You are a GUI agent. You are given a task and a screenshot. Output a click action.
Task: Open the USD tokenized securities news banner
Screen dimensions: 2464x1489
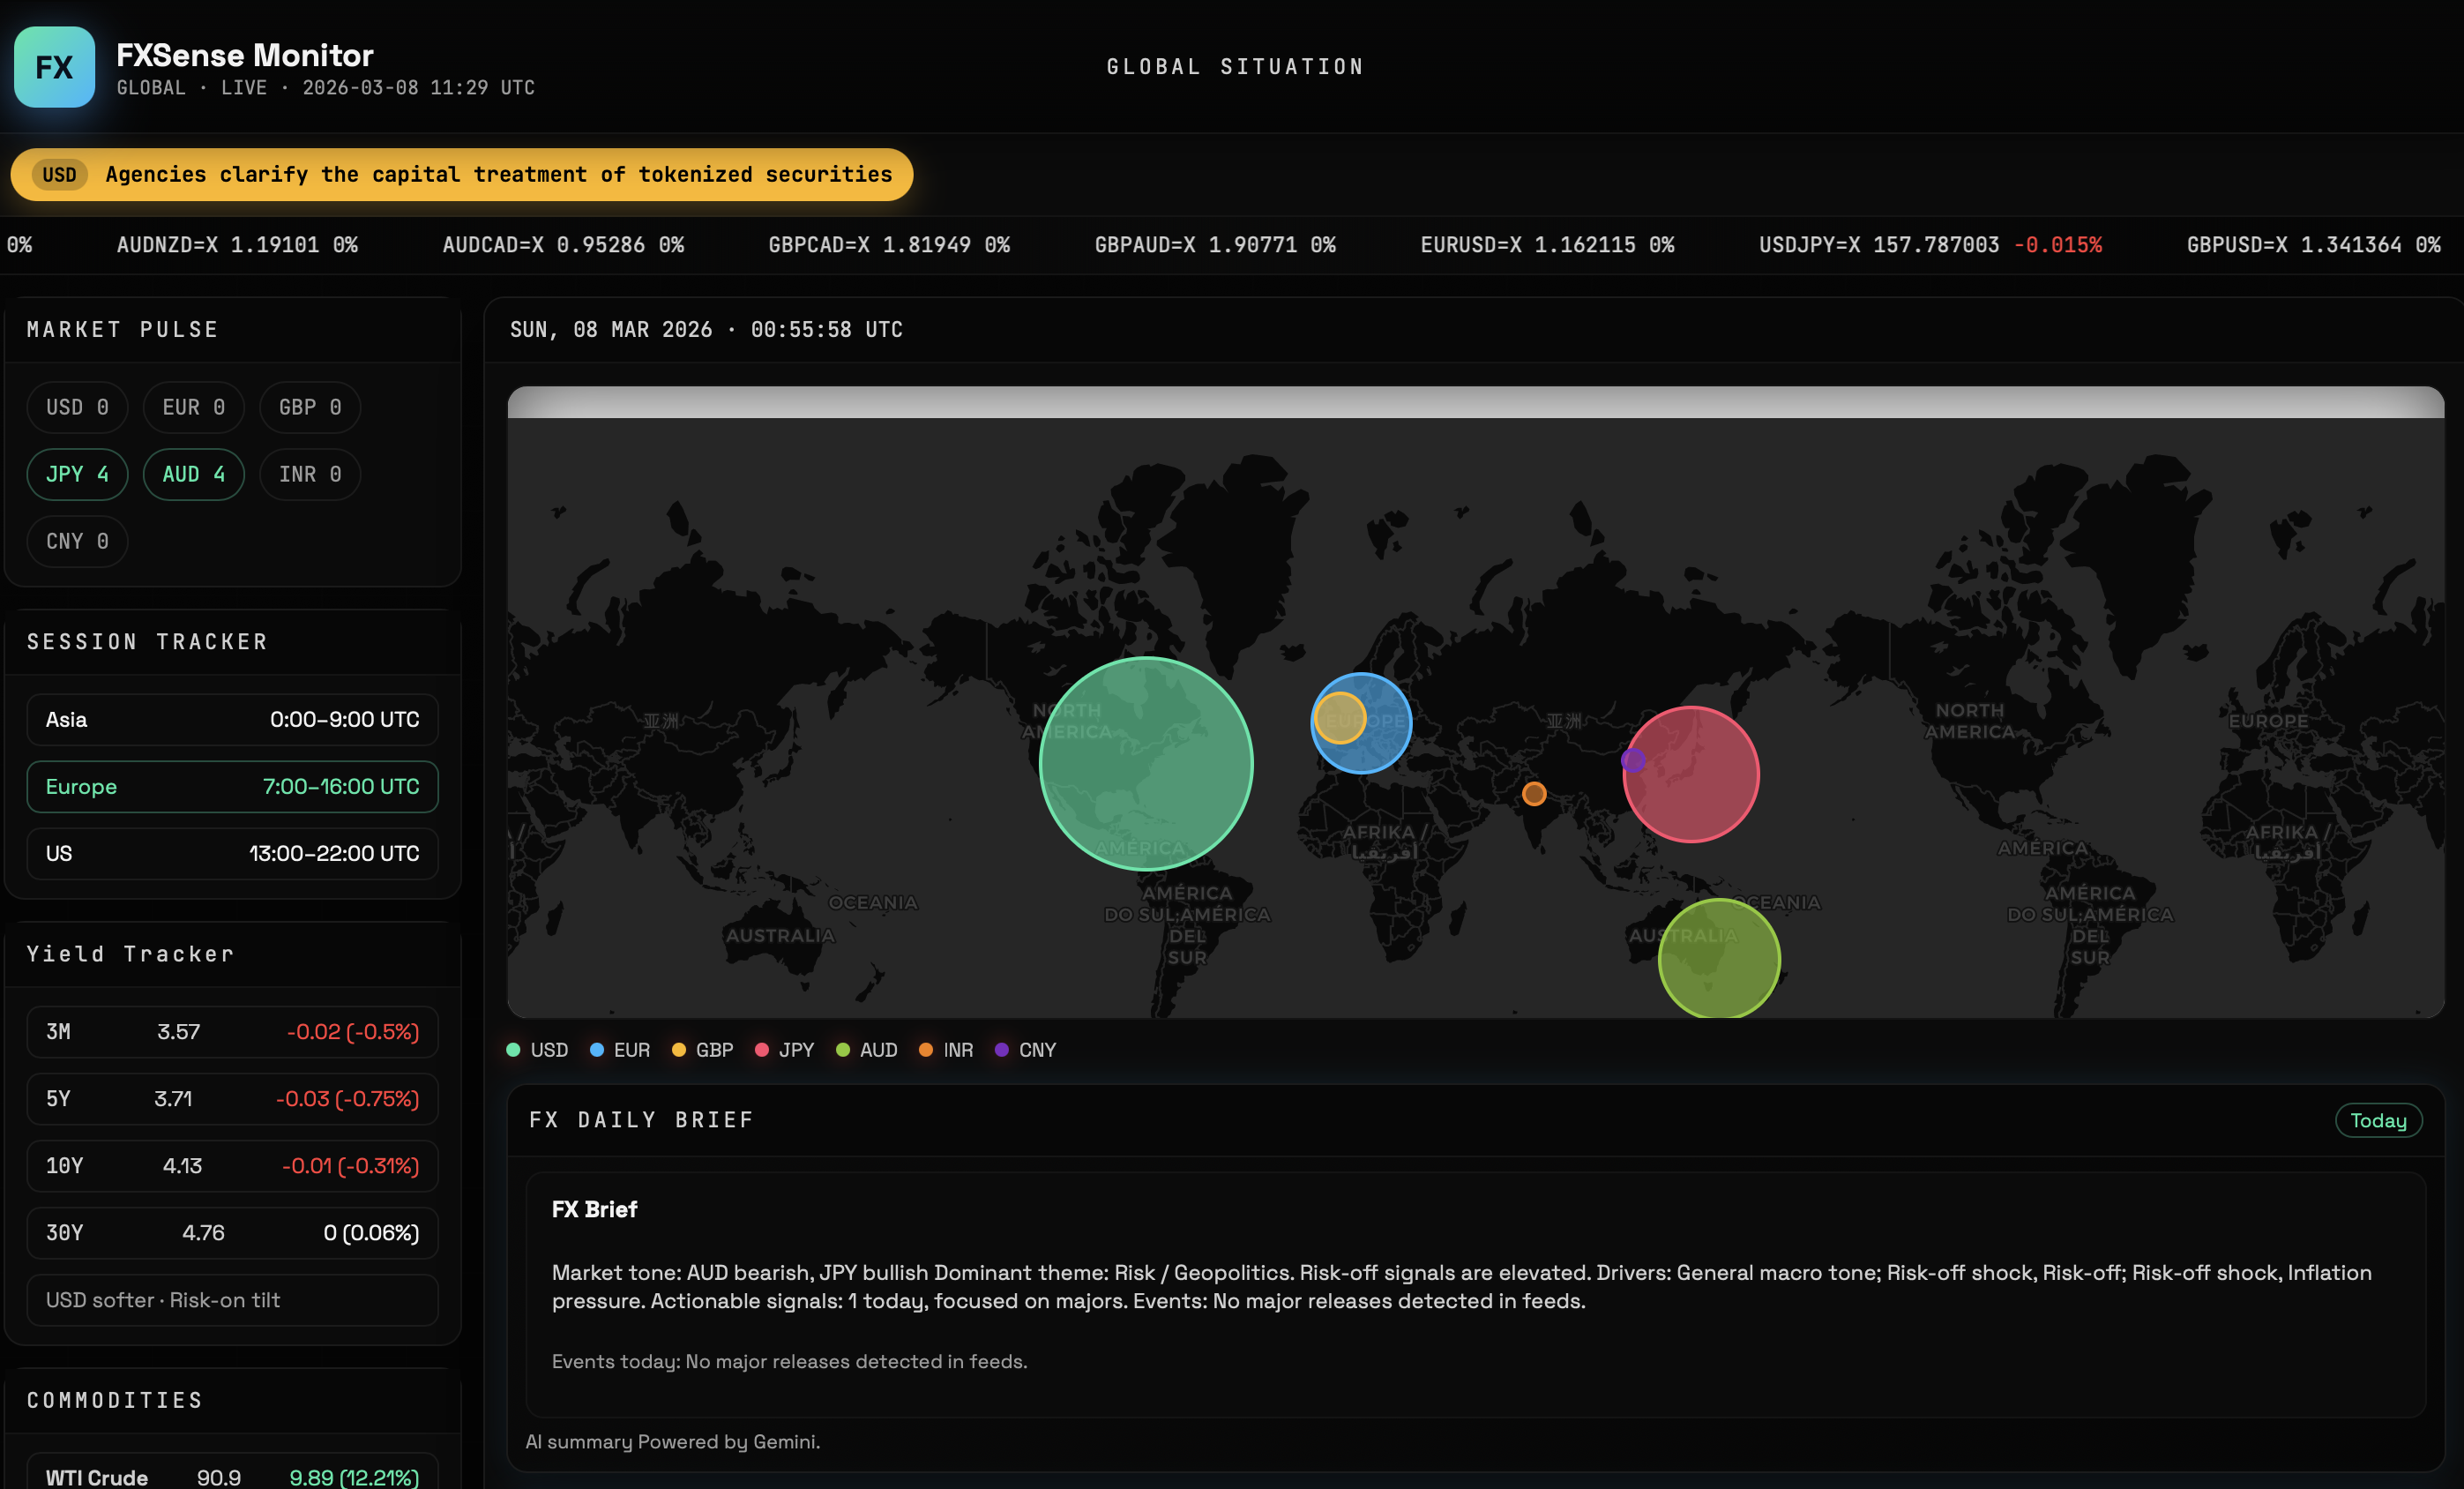(461, 174)
